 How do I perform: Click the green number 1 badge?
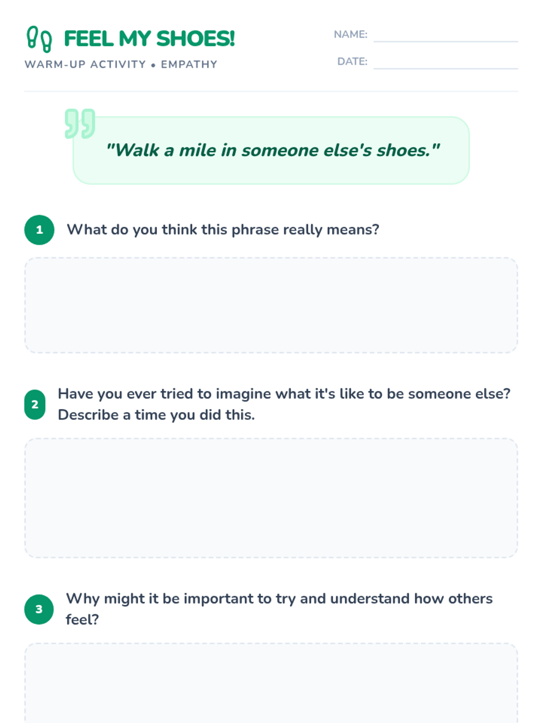[39, 230]
